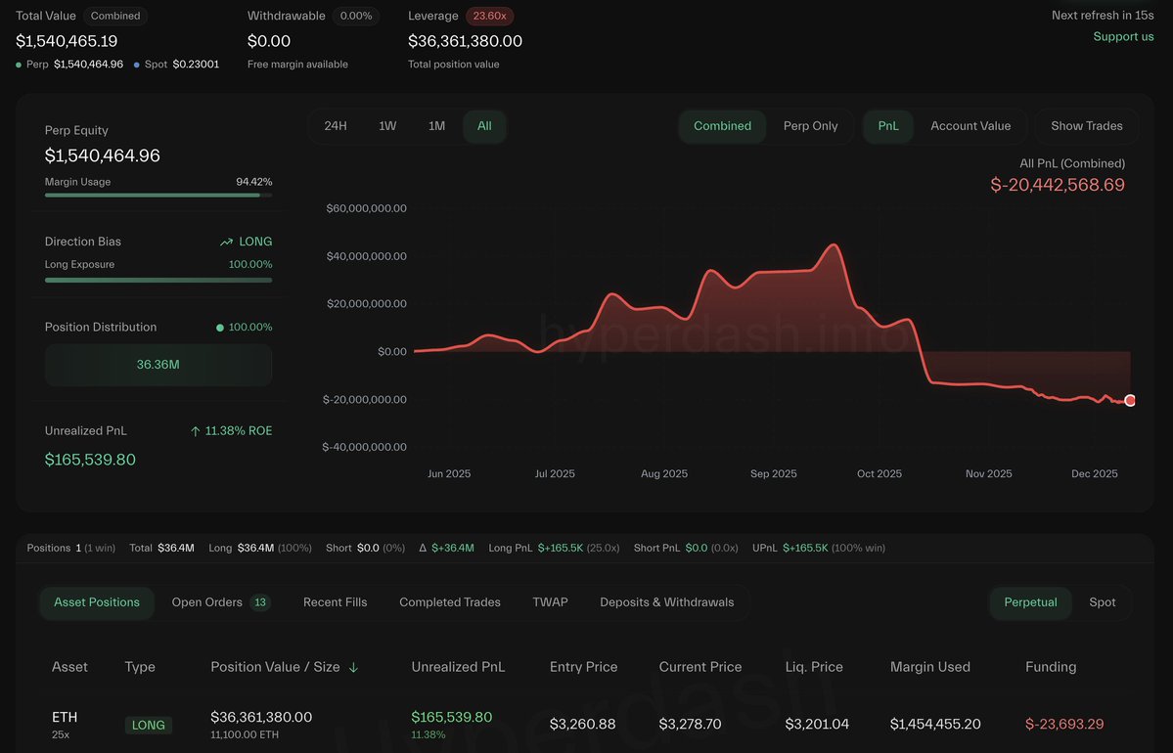Select the 24H time range
Image resolution: width=1173 pixels, height=753 pixels.
click(x=336, y=126)
